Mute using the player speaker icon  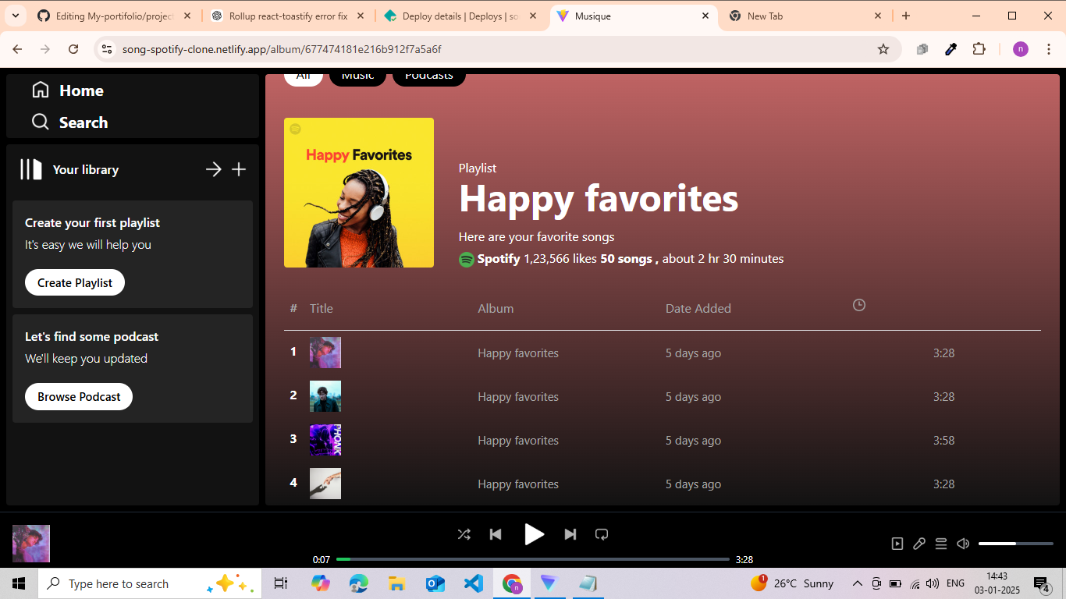coord(963,544)
